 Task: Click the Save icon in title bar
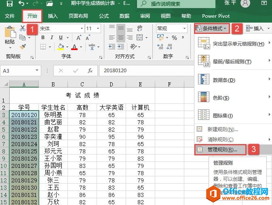9,4
